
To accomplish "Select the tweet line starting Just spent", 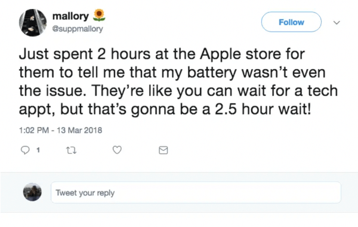I will coord(162,54).
